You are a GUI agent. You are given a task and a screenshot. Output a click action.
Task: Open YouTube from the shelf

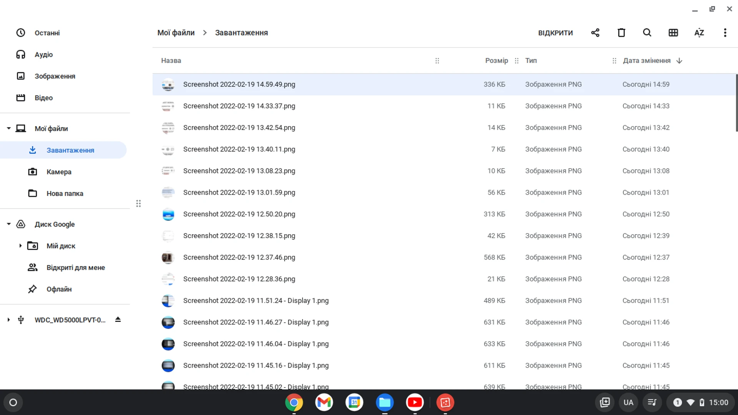point(414,402)
